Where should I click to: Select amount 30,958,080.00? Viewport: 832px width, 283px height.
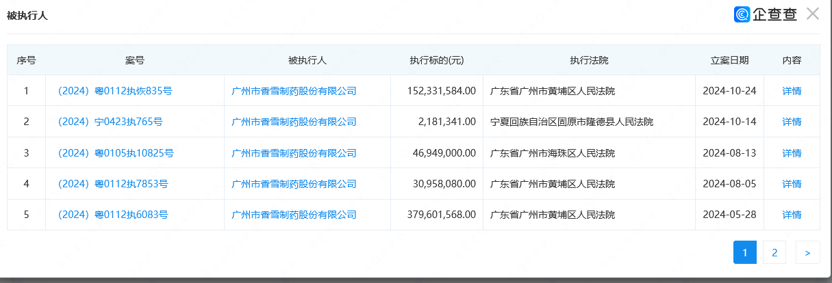coord(444,184)
